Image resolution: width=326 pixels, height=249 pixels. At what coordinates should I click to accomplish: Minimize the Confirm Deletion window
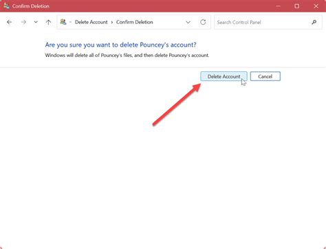(278, 6)
